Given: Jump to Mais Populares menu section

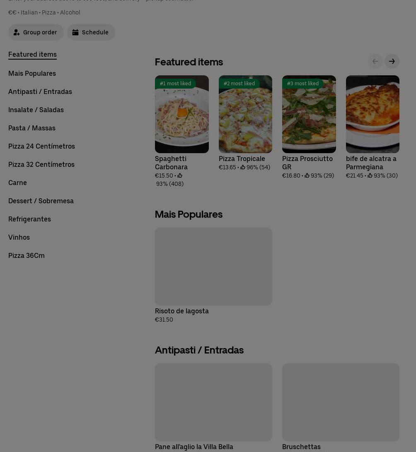Looking at the screenshot, I should (x=32, y=74).
